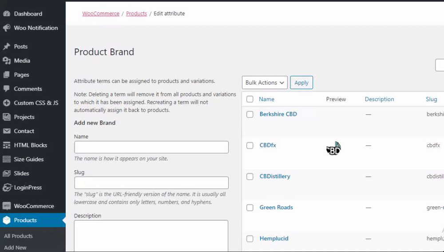Click the Posts pushpin icon
The width and height of the screenshot is (444, 252).
[7, 47]
